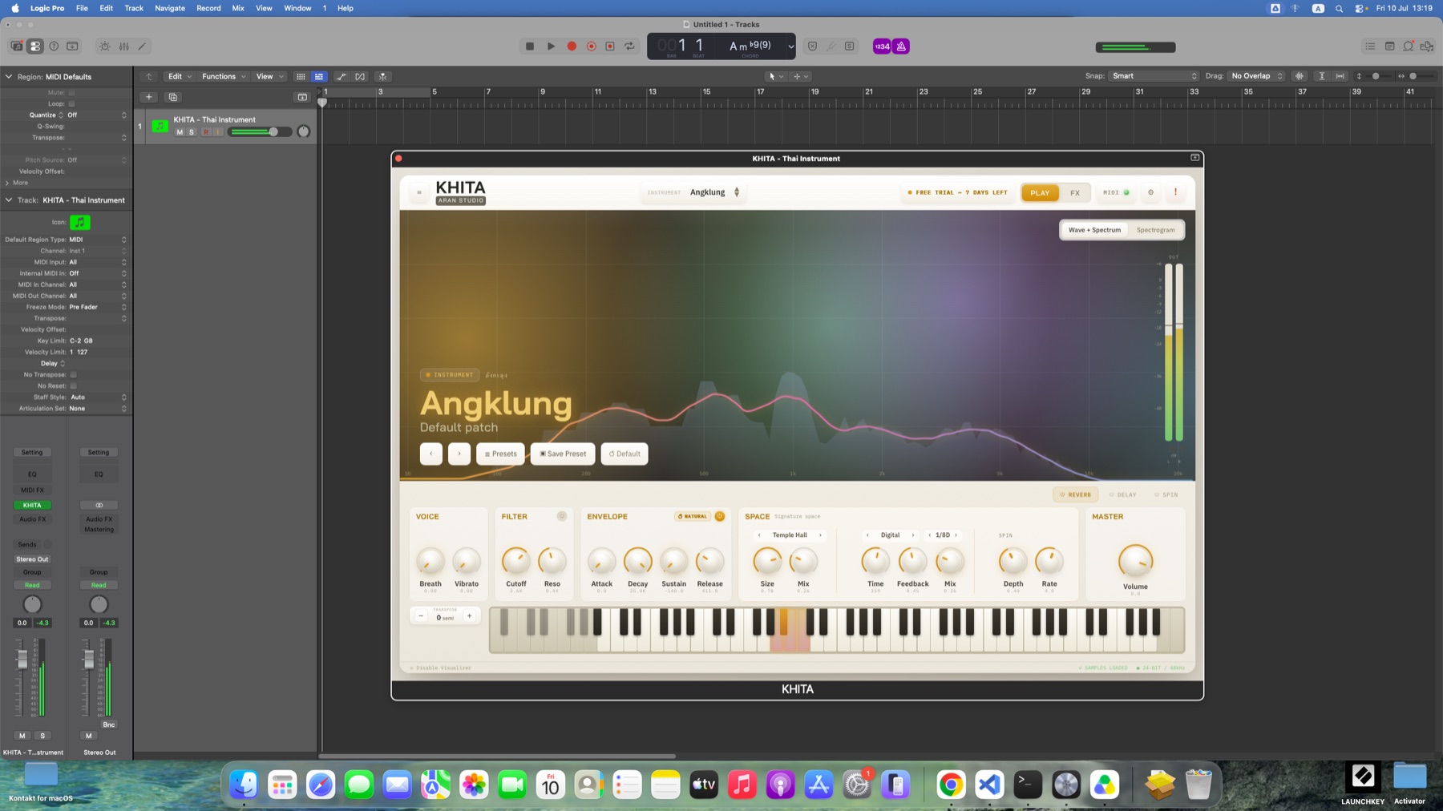Mute the KHITA track with M button
Screen dimensions: 1443x811
(x=180, y=132)
